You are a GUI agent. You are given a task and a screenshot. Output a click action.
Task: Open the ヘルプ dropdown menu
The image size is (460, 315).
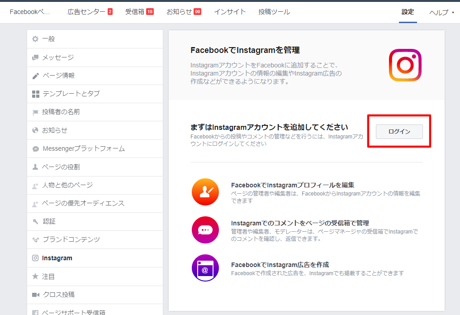tap(441, 12)
